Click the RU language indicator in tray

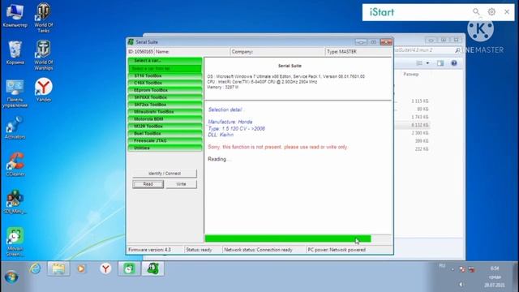click(x=442, y=265)
